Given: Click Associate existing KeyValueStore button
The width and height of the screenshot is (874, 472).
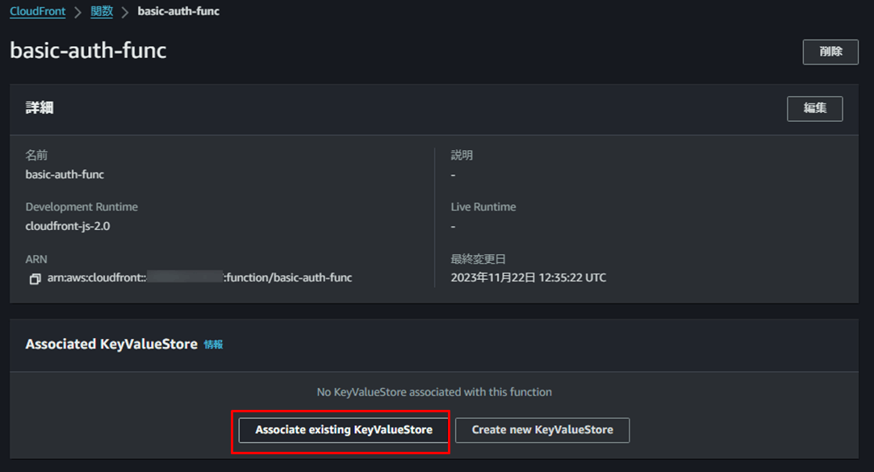Looking at the screenshot, I should point(343,430).
